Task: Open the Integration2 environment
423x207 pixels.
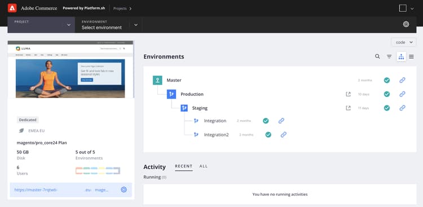Action: pyautogui.click(x=217, y=135)
